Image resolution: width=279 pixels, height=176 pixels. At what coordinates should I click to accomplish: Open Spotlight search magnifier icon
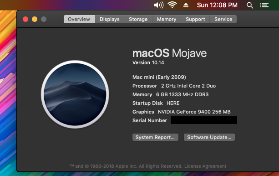pos(250,5)
